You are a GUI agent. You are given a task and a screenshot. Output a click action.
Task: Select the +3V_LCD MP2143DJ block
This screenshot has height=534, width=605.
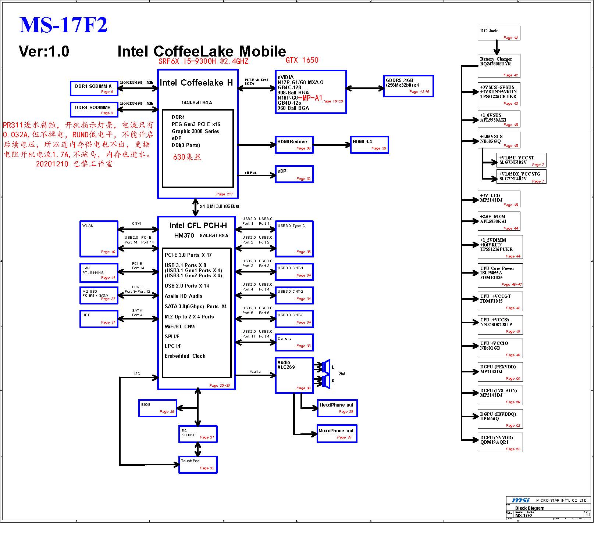pyautogui.click(x=499, y=199)
